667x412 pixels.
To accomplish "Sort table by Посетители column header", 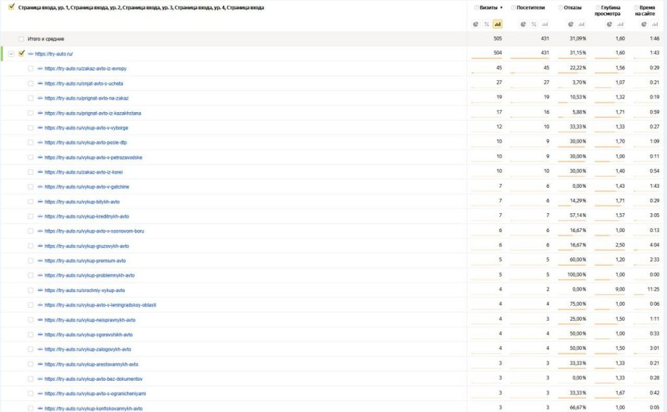I will click(x=530, y=8).
